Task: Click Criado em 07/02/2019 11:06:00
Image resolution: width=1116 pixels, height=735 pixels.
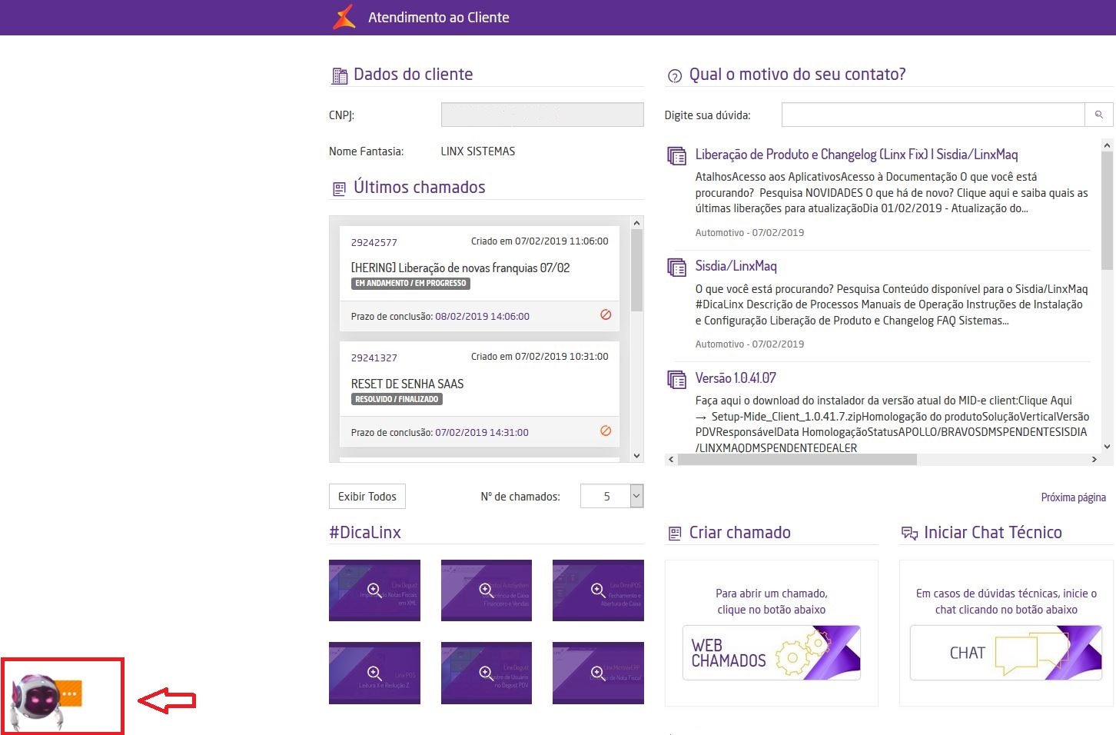Action: [540, 241]
